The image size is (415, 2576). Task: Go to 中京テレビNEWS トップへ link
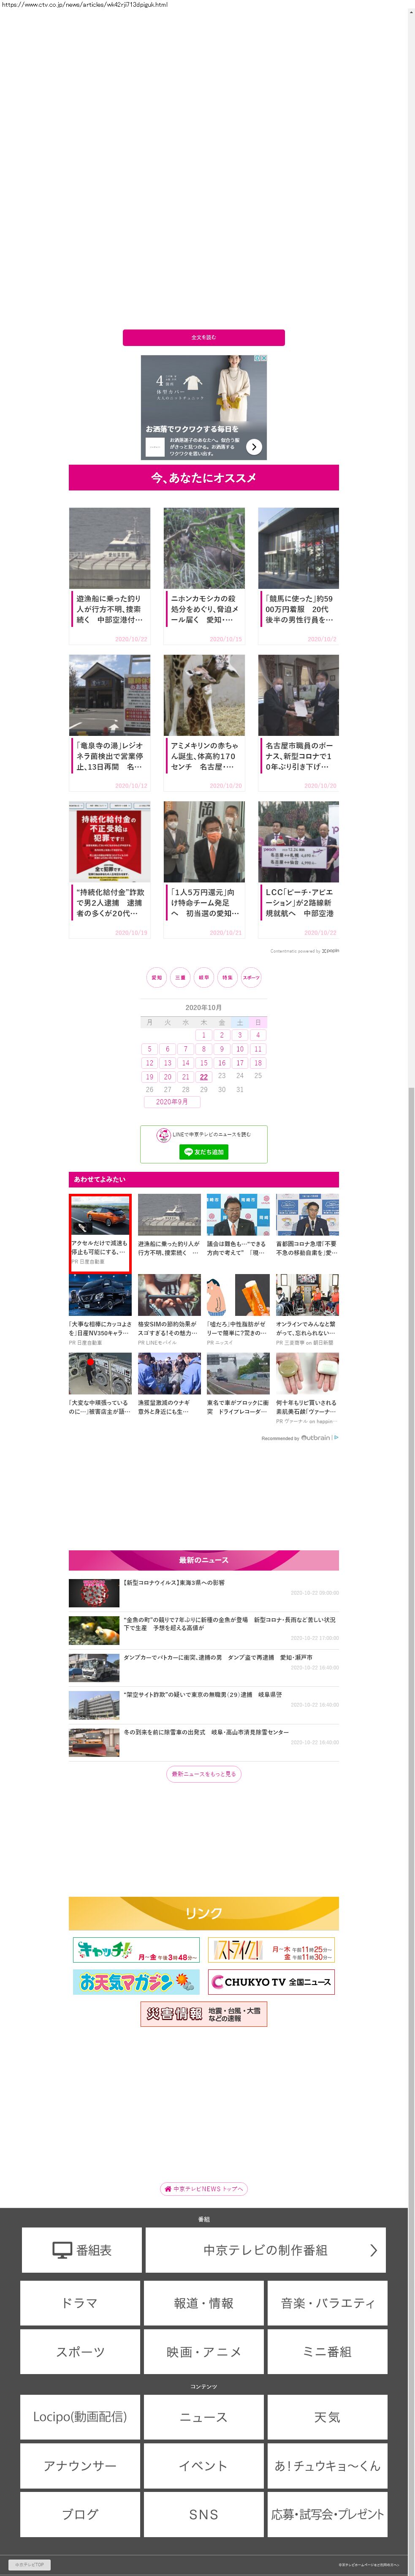point(204,2189)
